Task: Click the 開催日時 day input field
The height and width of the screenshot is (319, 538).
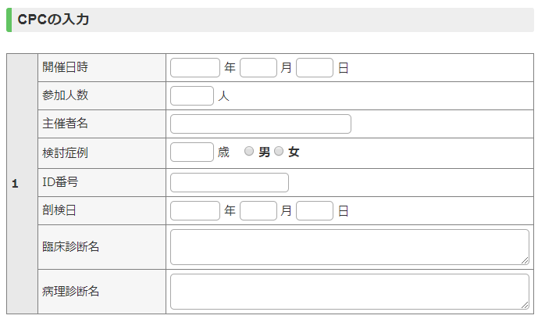Action: (x=315, y=68)
